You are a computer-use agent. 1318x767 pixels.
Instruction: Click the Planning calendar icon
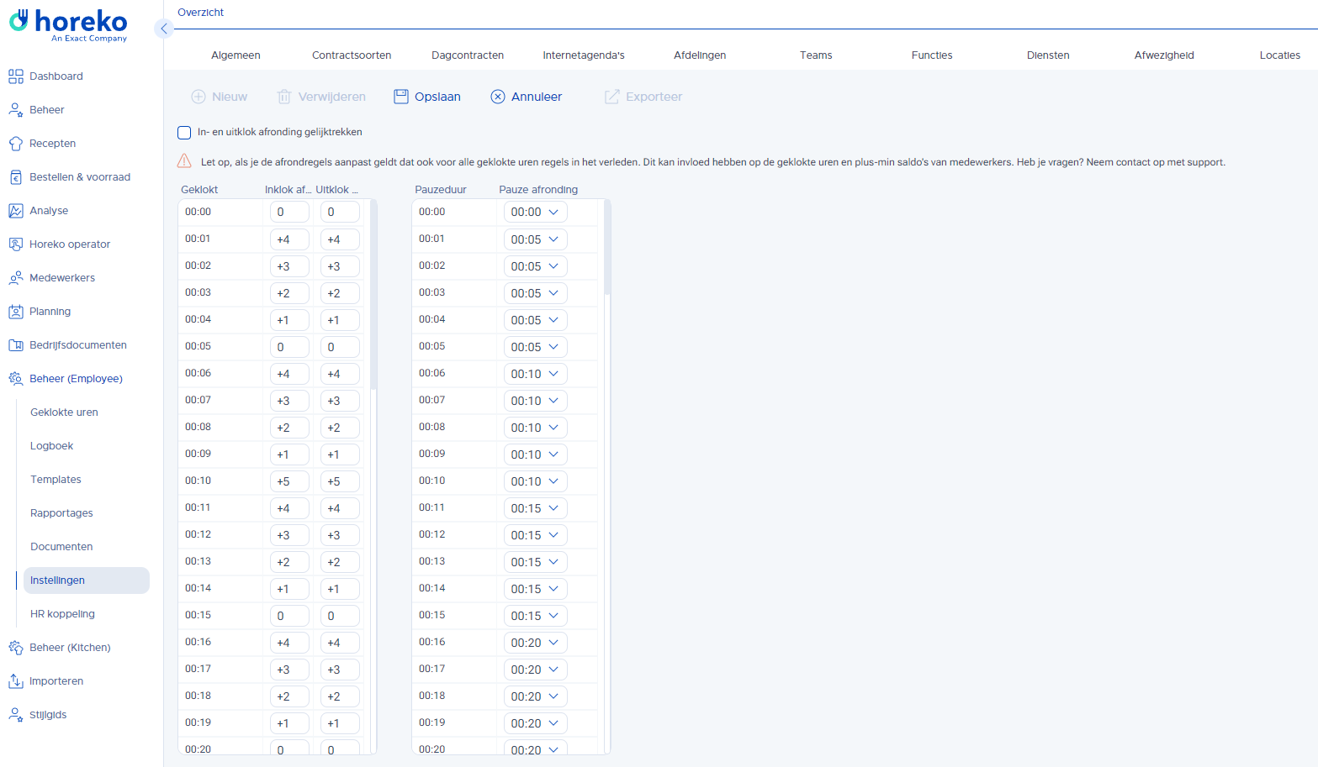coord(16,312)
